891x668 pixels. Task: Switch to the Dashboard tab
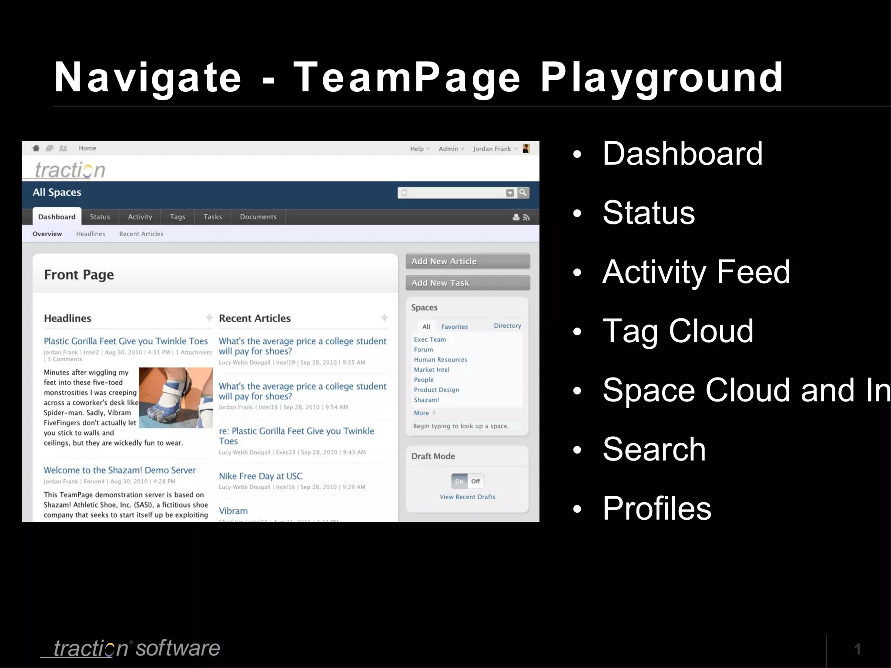[x=57, y=217]
